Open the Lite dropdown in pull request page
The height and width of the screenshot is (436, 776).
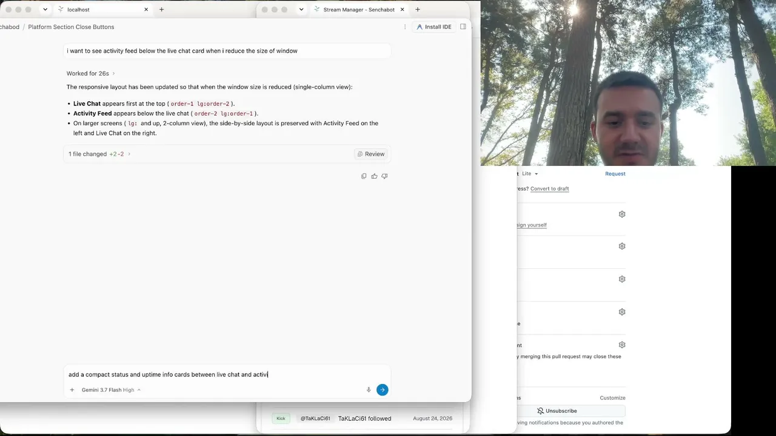point(530,174)
